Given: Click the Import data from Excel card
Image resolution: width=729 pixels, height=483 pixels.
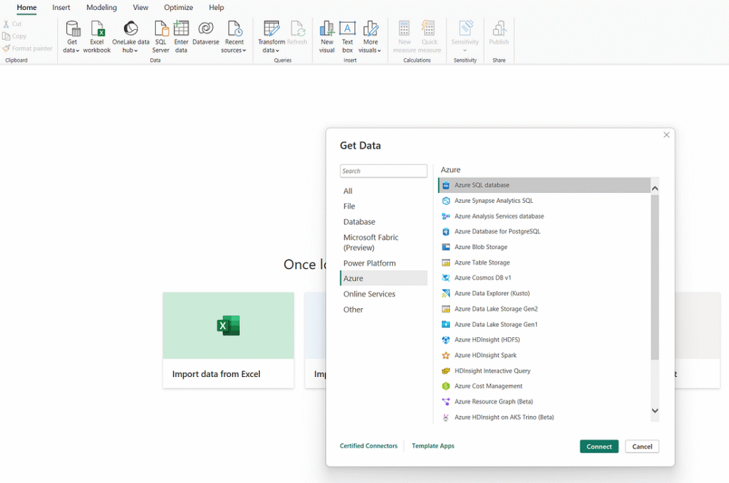Looking at the screenshot, I should point(229,340).
